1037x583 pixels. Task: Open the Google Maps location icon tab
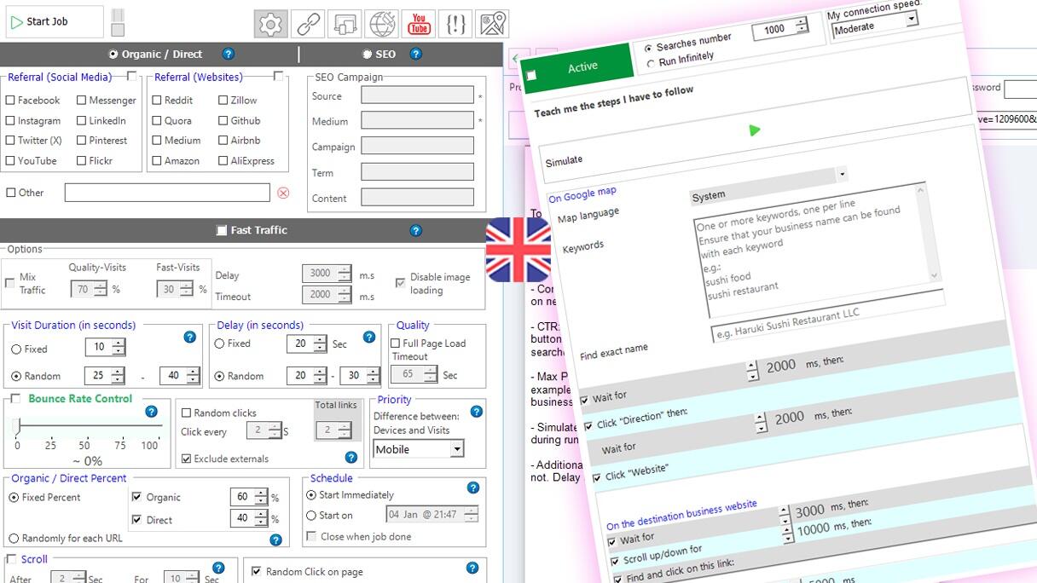[x=492, y=24]
